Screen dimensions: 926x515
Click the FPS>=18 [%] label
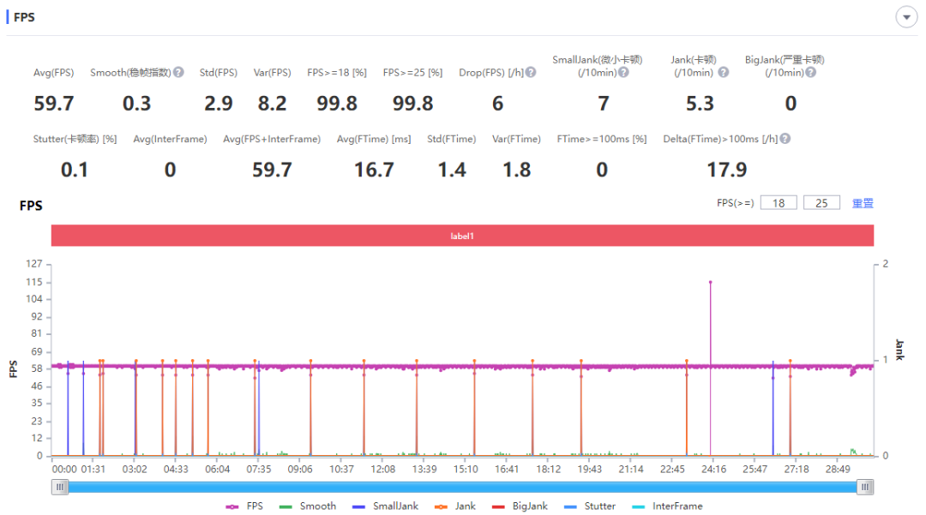pyautogui.click(x=337, y=73)
